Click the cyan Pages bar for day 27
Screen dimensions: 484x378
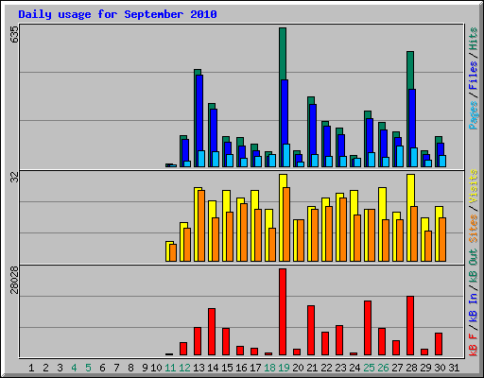(400, 156)
